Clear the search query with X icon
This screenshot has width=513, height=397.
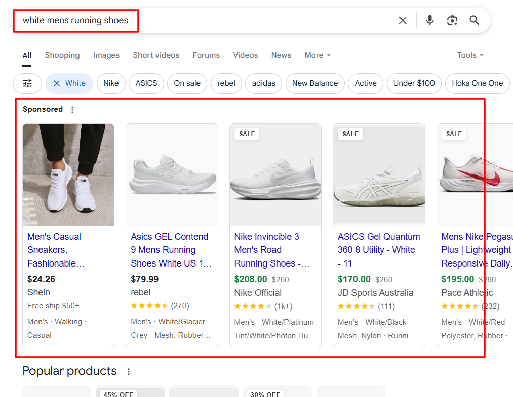pyautogui.click(x=403, y=20)
